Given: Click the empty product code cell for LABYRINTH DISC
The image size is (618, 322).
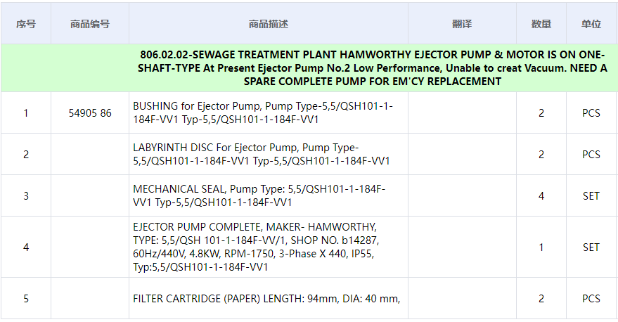Looking at the screenshot, I should pyautogui.click(x=90, y=155).
